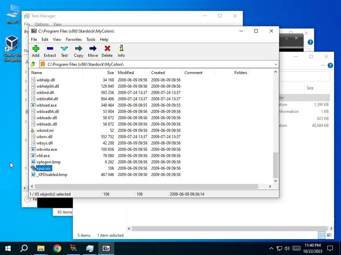This screenshot has width=341, height=255.
Task: Click scroll up arrow in file list
Action: 275,72
